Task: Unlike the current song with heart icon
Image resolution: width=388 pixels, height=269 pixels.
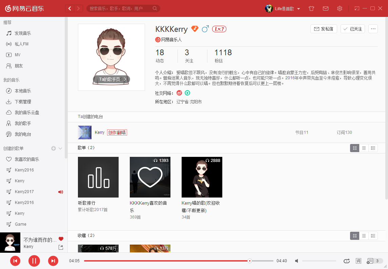Action: (61, 239)
